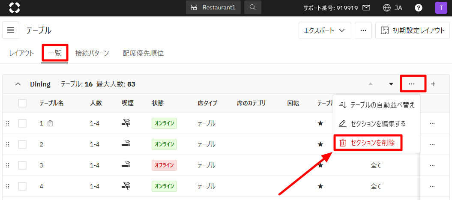The image size is (452, 200).
Task: Check the checkbox for table 4
Action: [22, 186]
